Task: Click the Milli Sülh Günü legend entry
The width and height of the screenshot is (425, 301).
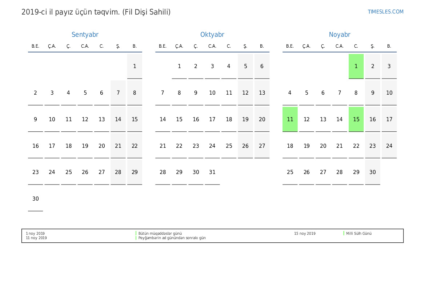Action: pos(358,234)
